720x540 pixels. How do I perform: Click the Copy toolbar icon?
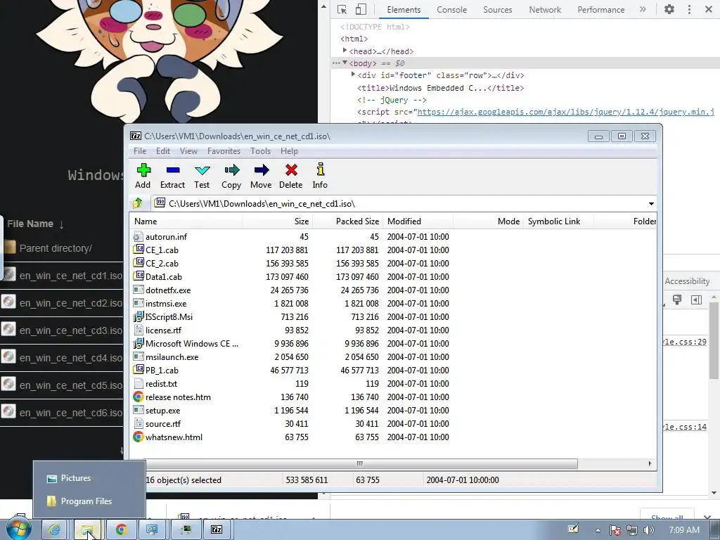coord(231,176)
